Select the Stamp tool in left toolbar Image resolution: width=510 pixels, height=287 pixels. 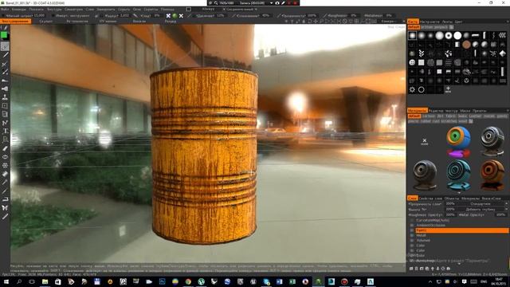tap(5, 97)
